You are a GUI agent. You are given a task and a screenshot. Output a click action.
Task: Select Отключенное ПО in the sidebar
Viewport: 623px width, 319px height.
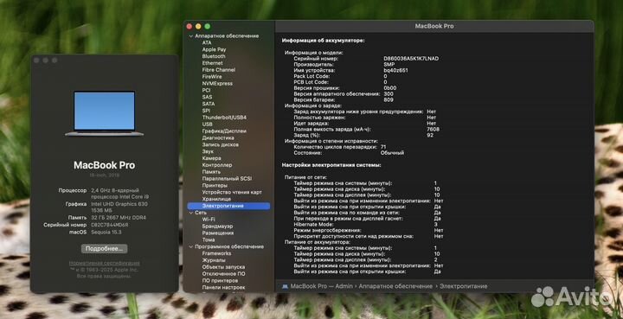point(223,274)
